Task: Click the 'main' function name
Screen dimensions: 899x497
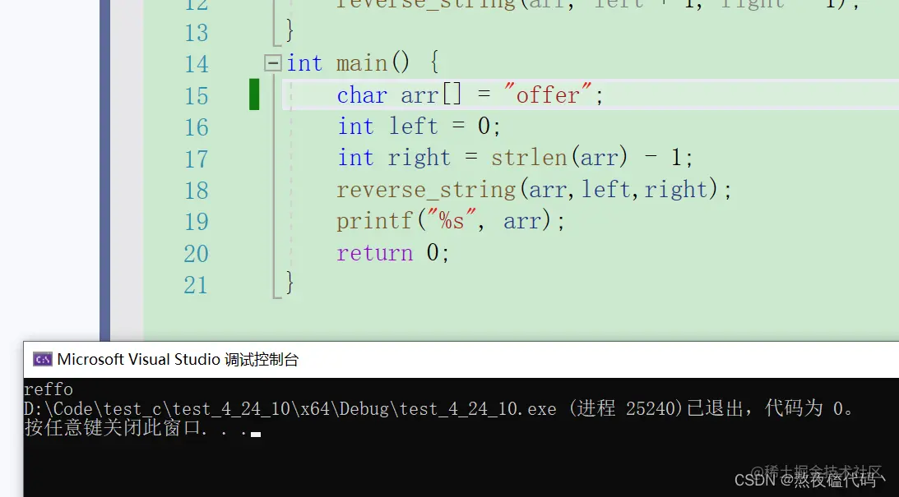Action: [x=362, y=63]
